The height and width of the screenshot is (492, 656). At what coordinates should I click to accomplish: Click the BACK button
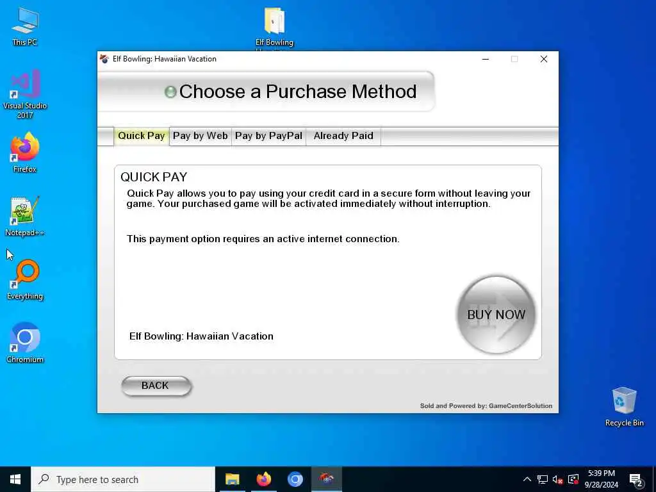pyautogui.click(x=156, y=386)
